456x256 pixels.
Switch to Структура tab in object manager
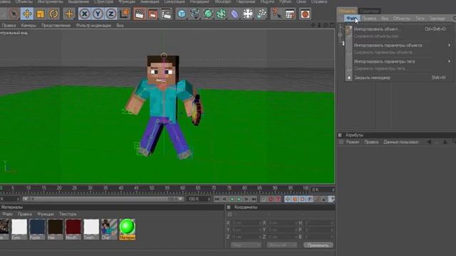(369, 11)
